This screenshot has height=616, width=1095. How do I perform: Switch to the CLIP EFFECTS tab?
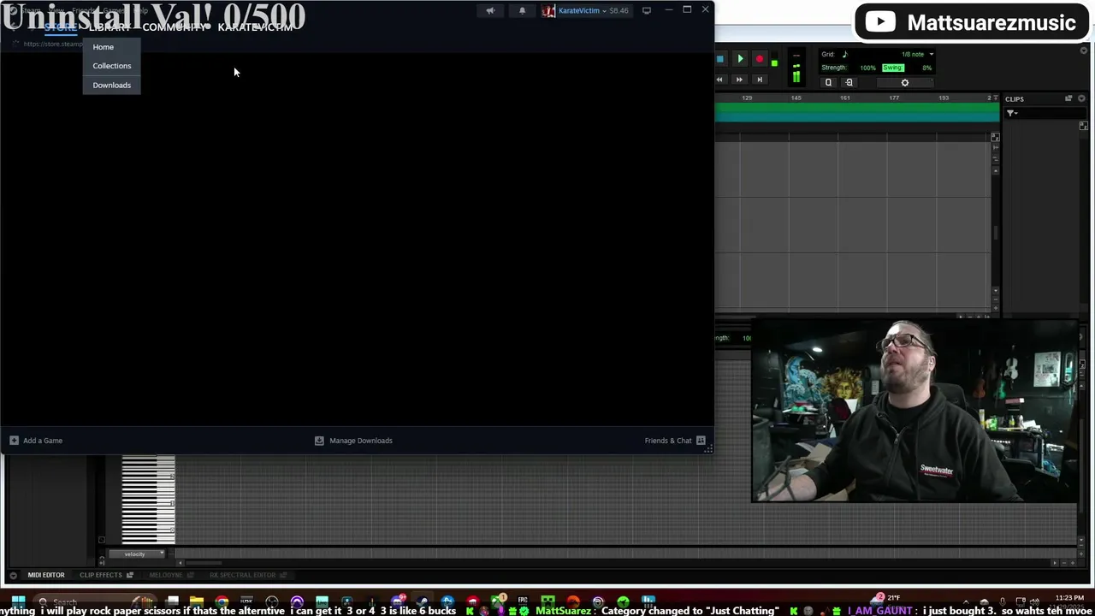point(101,575)
